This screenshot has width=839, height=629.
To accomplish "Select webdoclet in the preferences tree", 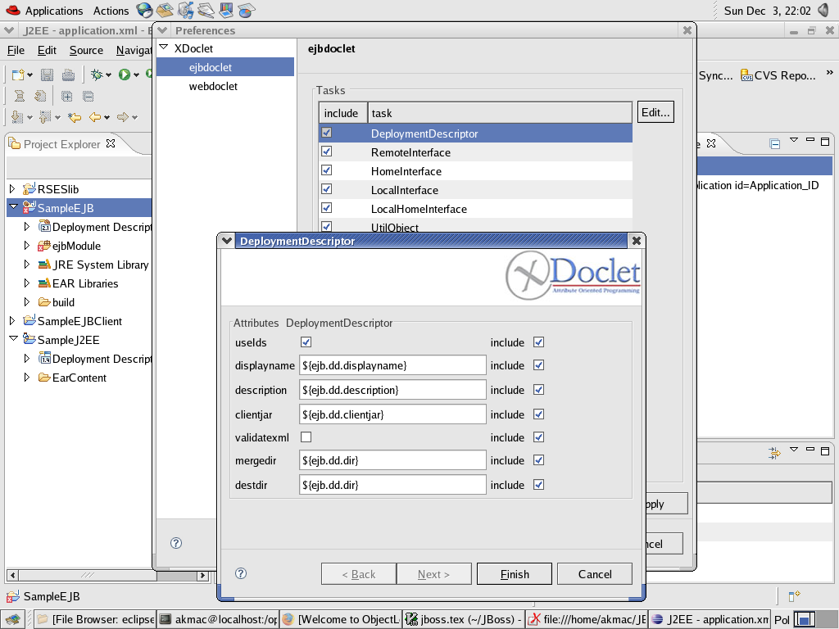I will 213,86.
